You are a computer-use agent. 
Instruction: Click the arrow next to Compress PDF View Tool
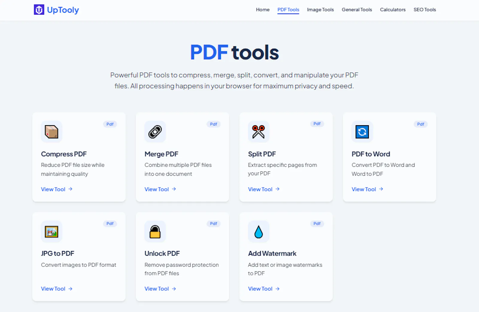tap(70, 189)
